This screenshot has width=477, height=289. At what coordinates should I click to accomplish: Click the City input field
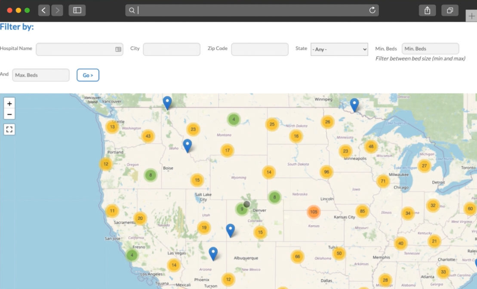coord(171,49)
